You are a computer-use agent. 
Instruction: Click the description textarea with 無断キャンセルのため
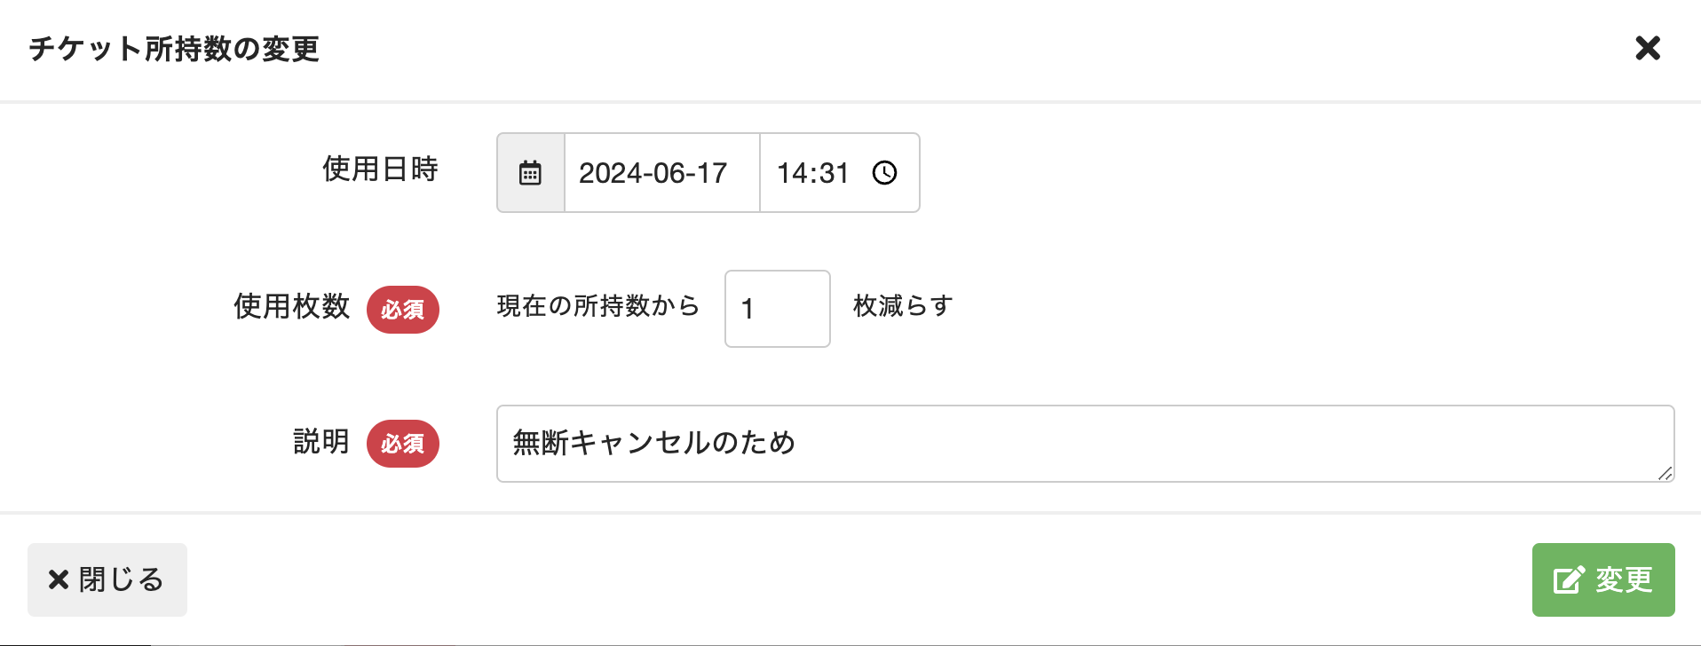coord(1085,444)
